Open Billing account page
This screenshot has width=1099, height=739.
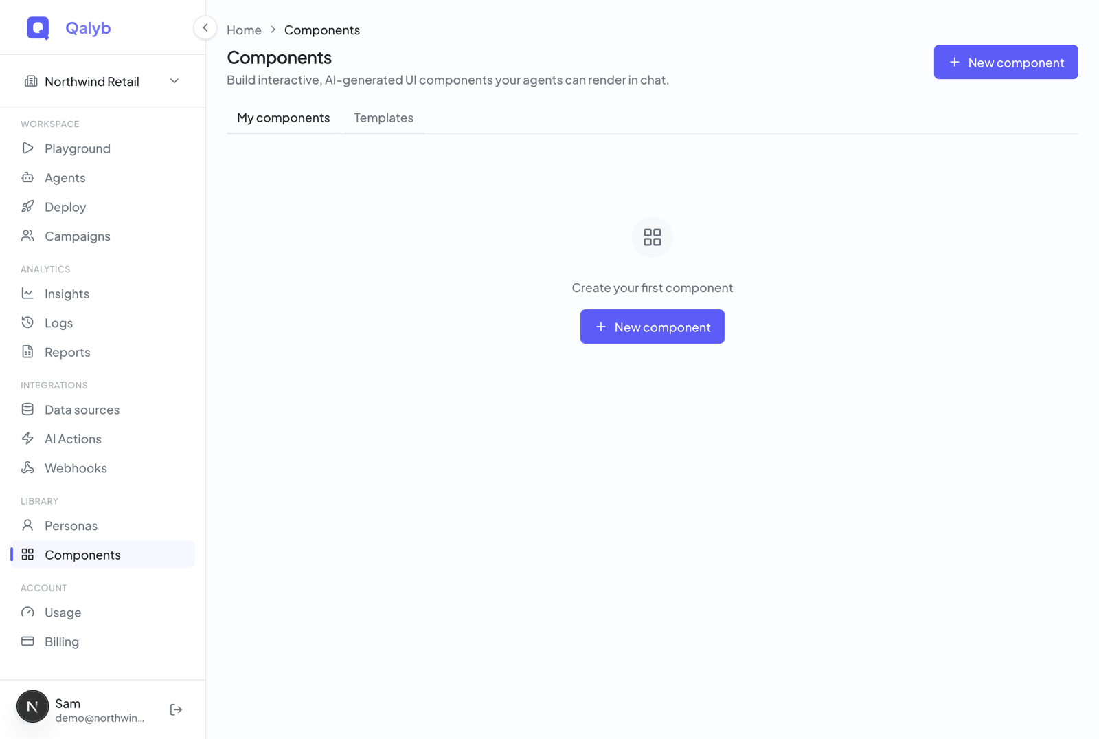point(103,641)
